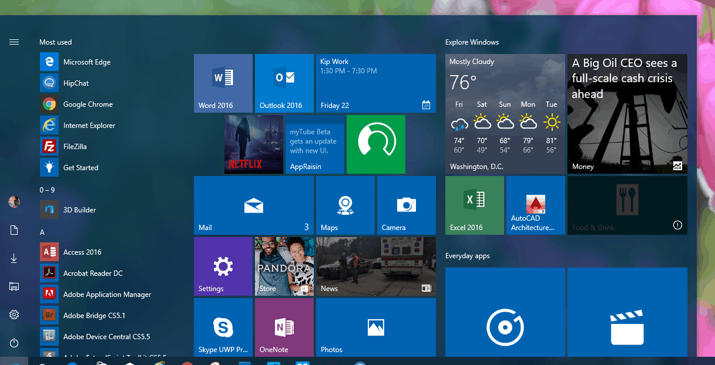Open 3D Builder from the app list
The image size is (715, 365).
pyautogui.click(x=112, y=210)
